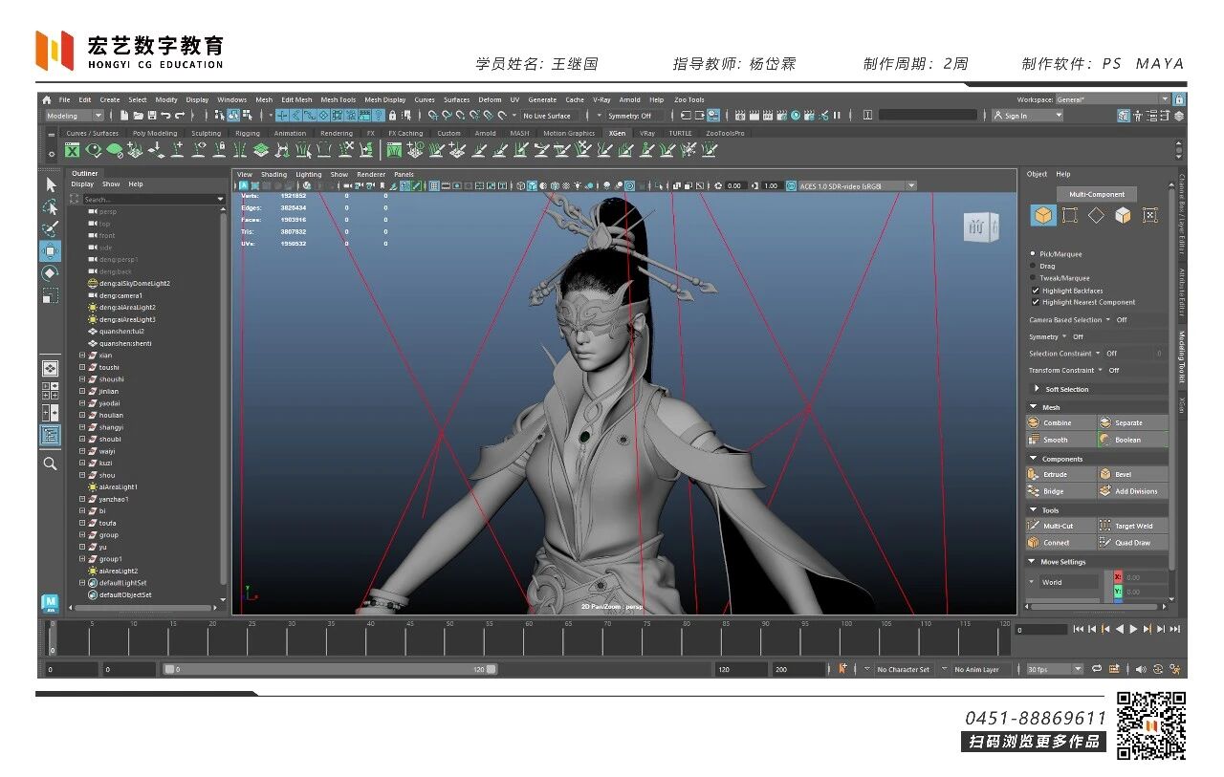Open the 30 fps frame rate dropdown

coord(1055,669)
